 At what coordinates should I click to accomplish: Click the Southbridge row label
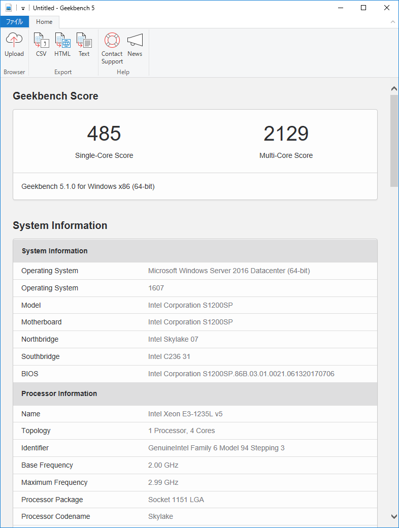coord(41,356)
